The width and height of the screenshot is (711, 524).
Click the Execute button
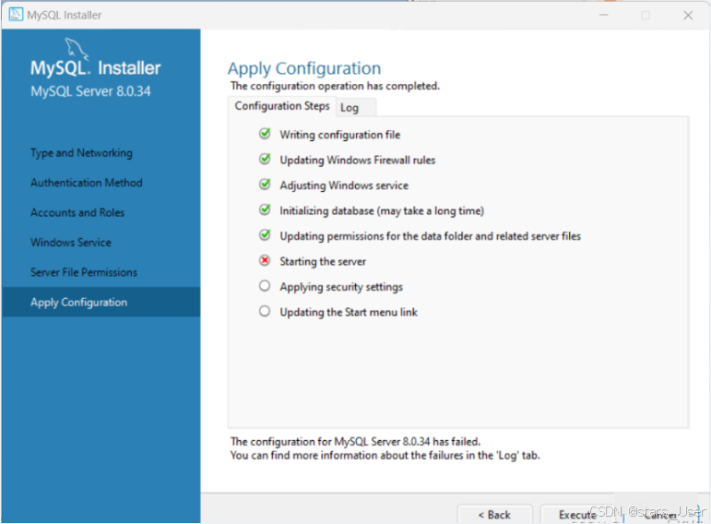(x=577, y=515)
